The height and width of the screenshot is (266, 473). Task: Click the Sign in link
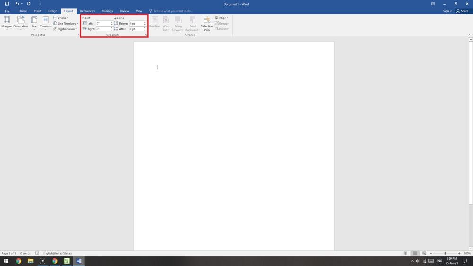[x=447, y=11]
